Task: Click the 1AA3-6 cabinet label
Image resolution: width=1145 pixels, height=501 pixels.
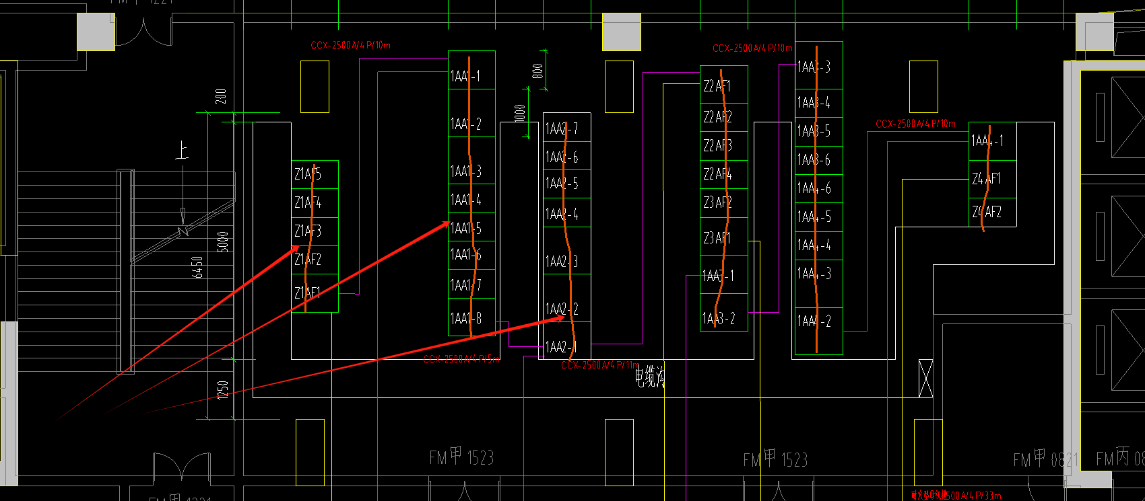Action: tap(814, 160)
